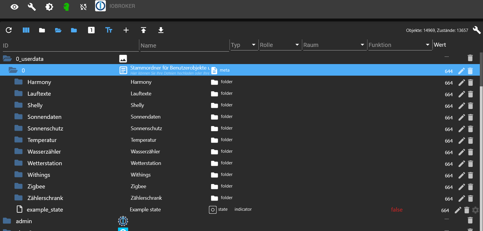Edit the Shelly folder object
This screenshot has height=231, width=483.
(462, 106)
